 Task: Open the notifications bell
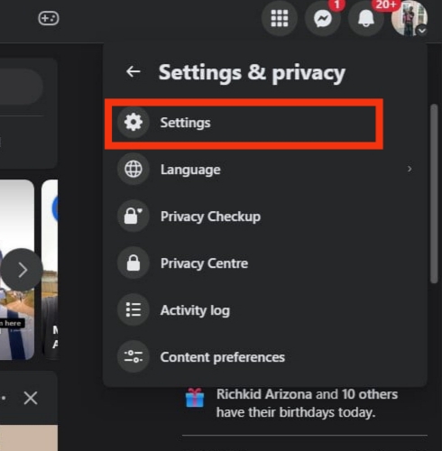tap(366, 18)
